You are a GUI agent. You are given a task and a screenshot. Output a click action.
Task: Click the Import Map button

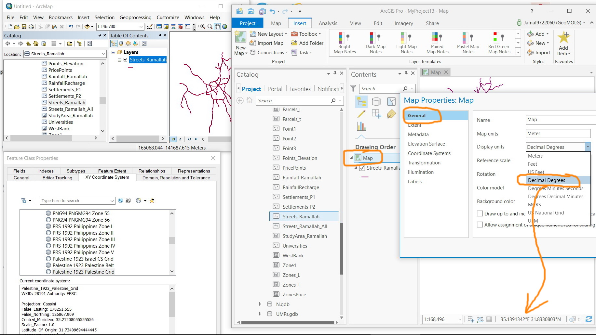(266, 43)
